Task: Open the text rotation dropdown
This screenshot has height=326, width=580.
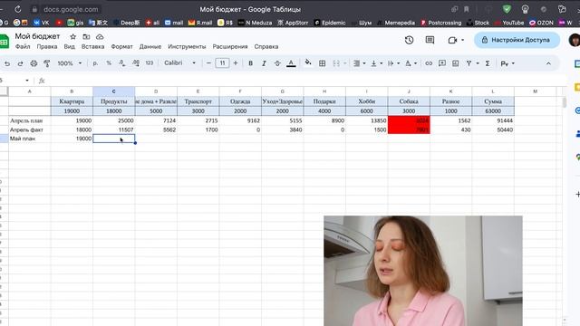Action: (x=411, y=63)
